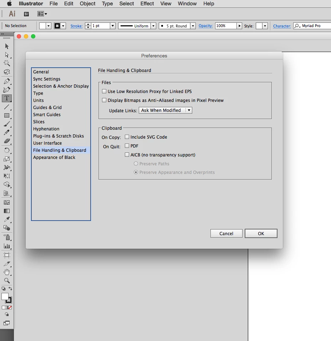Open the Object menu
The image size is (331, 341).
click(x=87, y=4)
